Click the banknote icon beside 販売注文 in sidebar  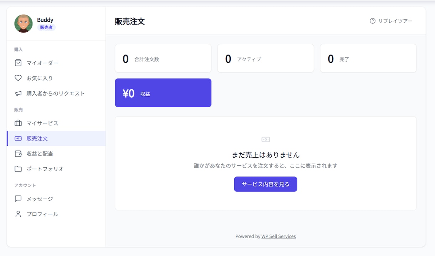click(x=18, y=138)
